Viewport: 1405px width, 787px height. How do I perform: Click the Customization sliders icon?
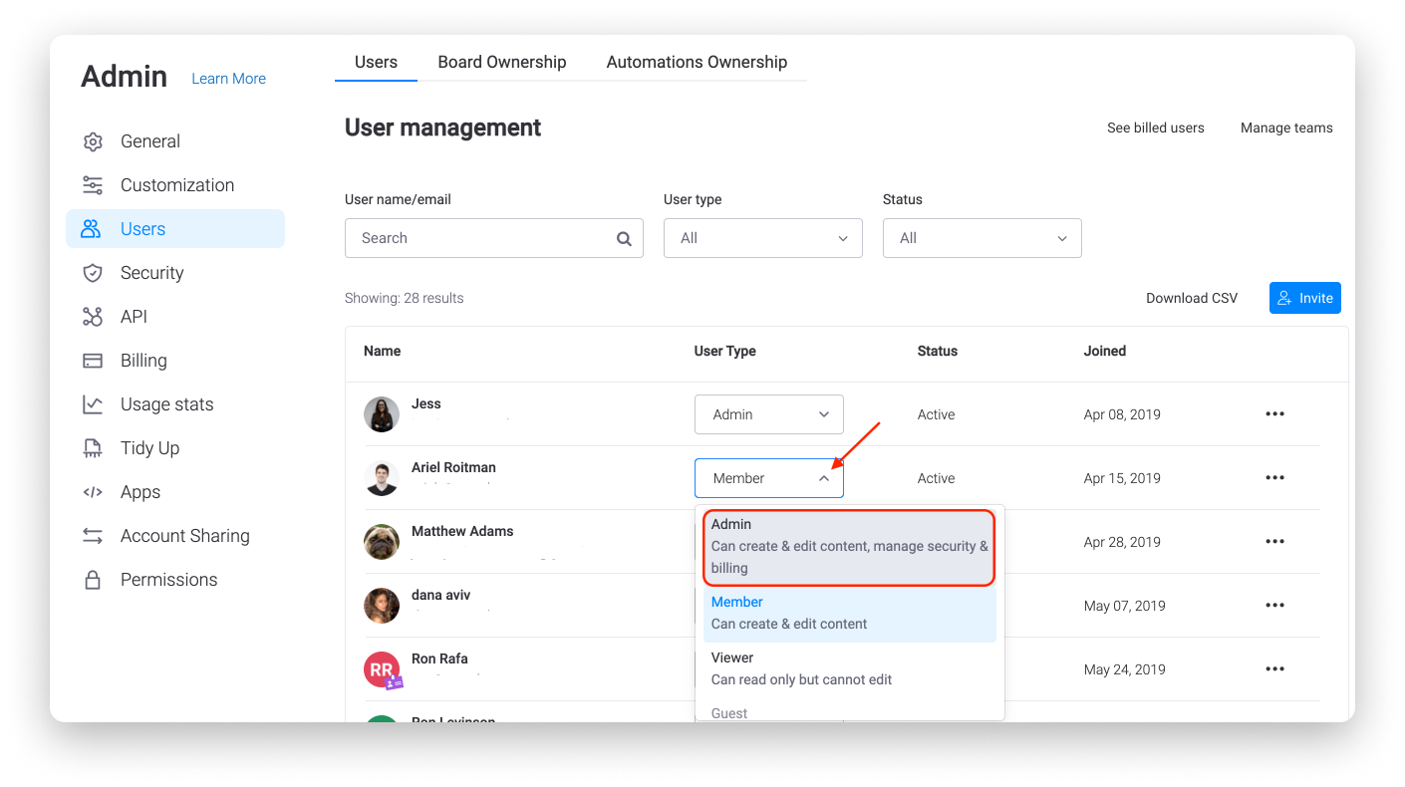click(x=93, y=185)
